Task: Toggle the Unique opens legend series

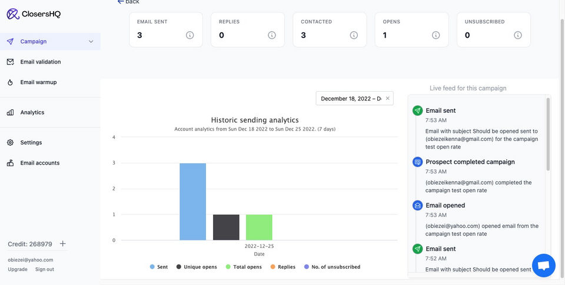Action: click(197, 267)
